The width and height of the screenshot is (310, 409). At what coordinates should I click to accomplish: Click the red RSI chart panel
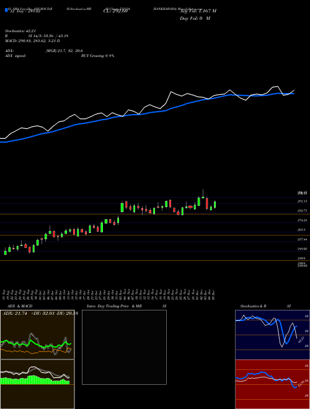click(x=272, y=384)
